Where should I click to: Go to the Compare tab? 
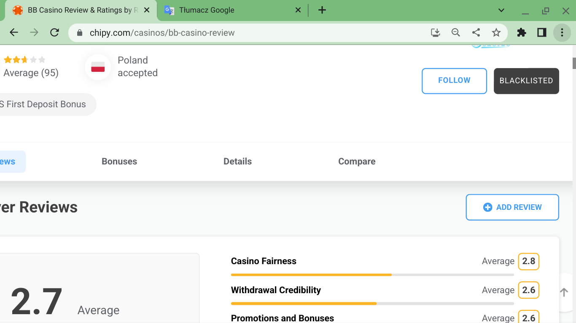[x=357, y=161]
